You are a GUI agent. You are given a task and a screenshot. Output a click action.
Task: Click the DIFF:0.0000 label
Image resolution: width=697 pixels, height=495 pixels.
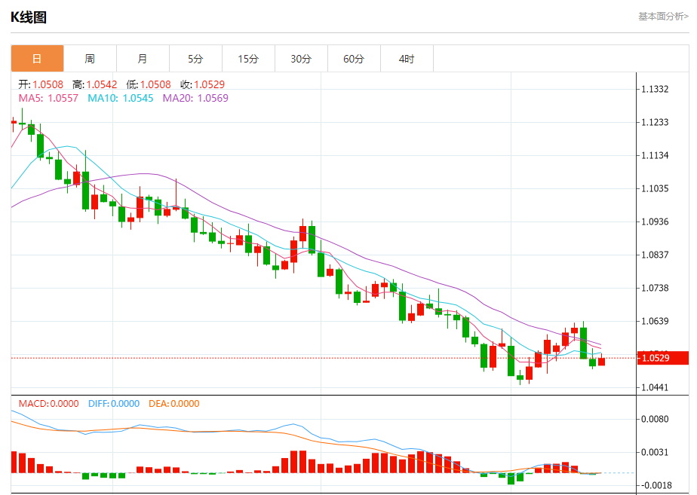(114, 404)
